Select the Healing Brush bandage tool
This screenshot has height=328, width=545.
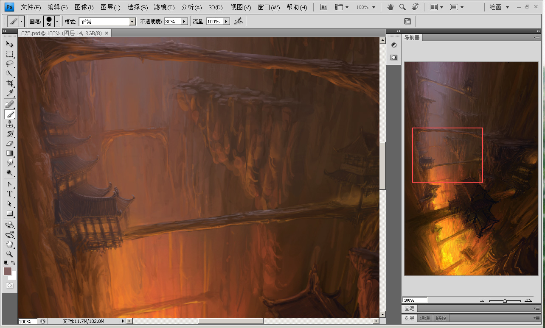point(9,104)
